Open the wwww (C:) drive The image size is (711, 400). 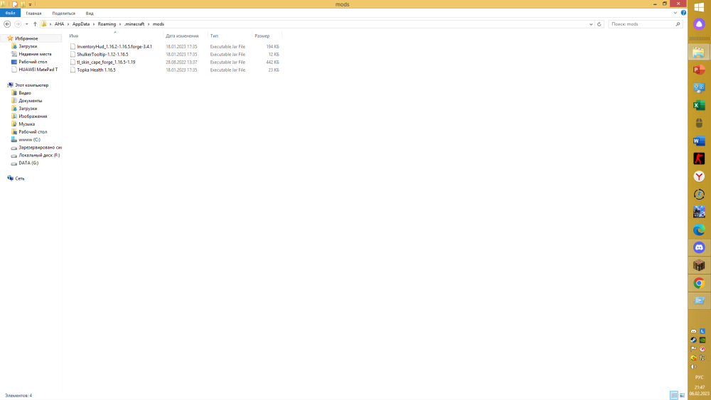(29, 139)
